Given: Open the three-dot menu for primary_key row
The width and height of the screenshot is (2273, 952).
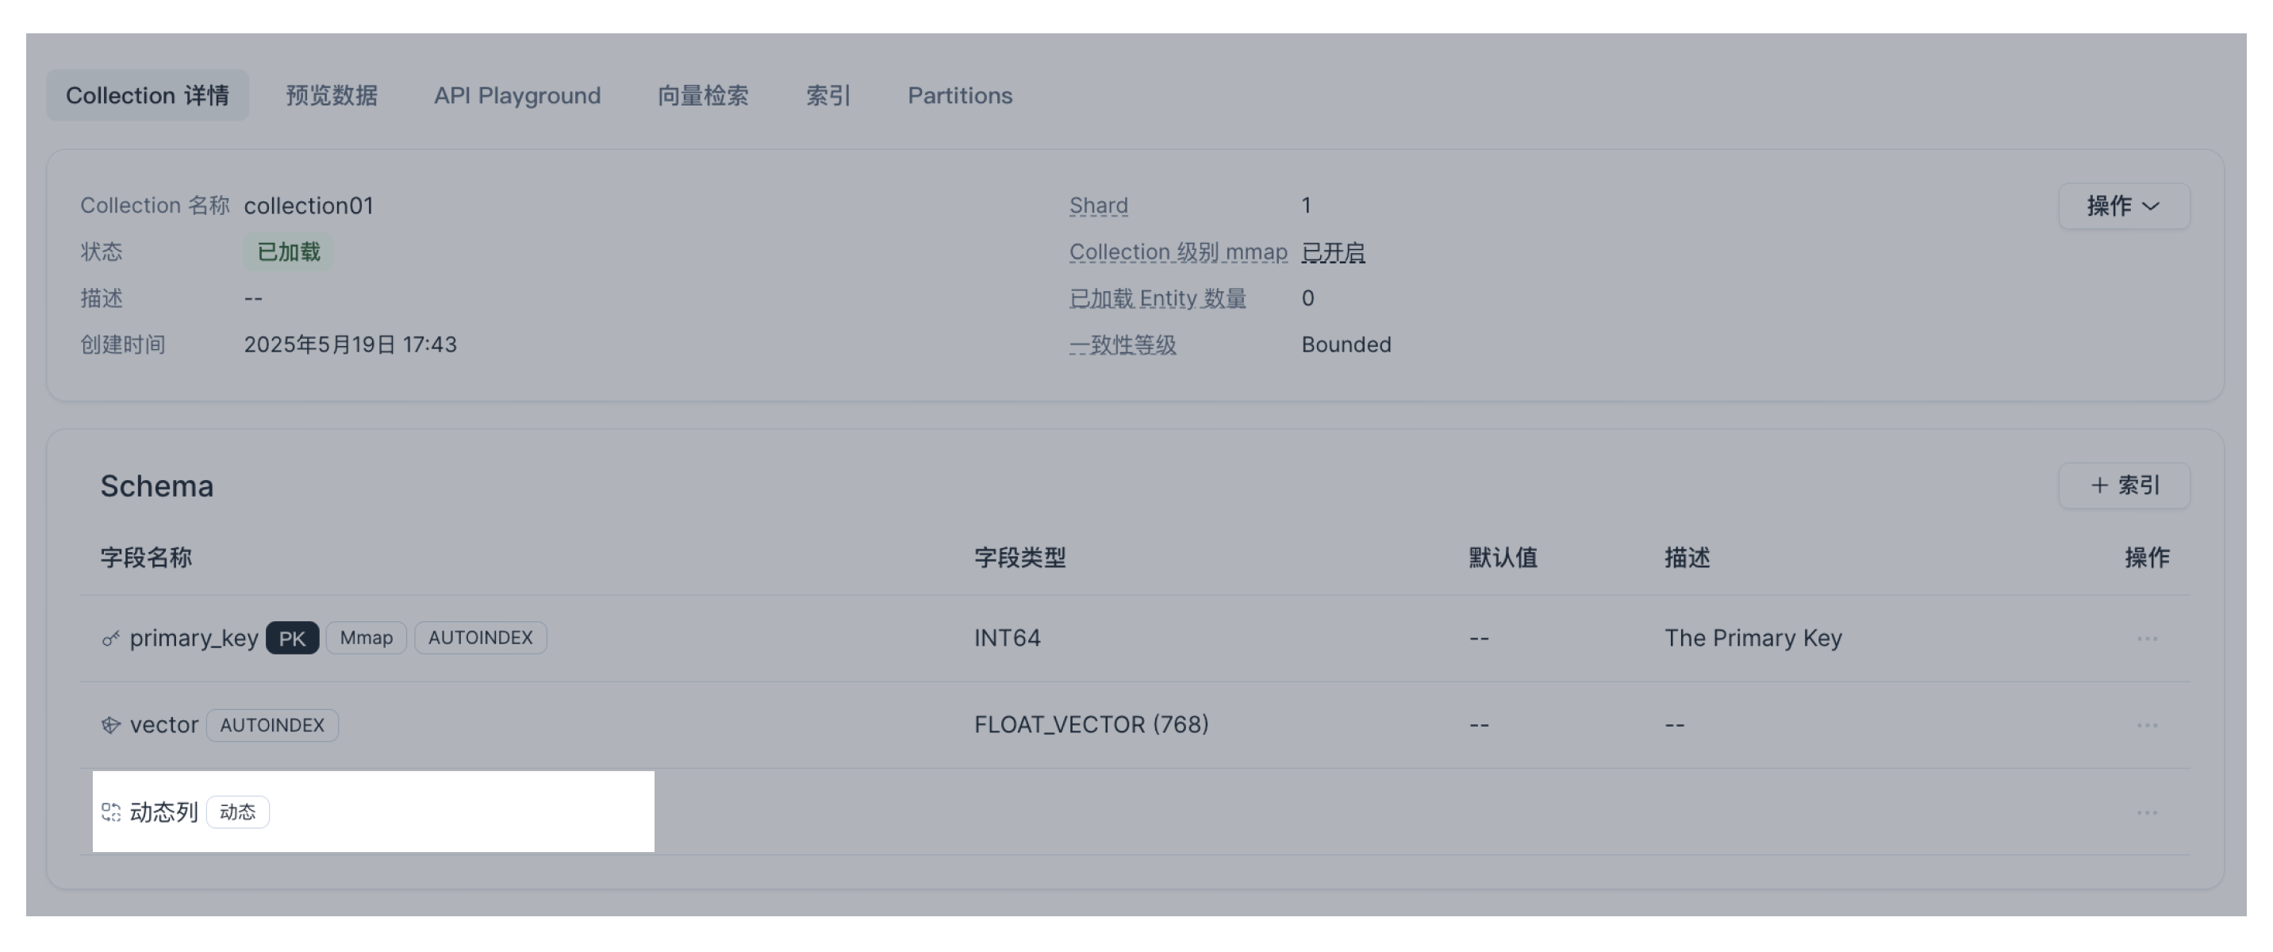Looking at the screenshot, I should click(2147, 638).
